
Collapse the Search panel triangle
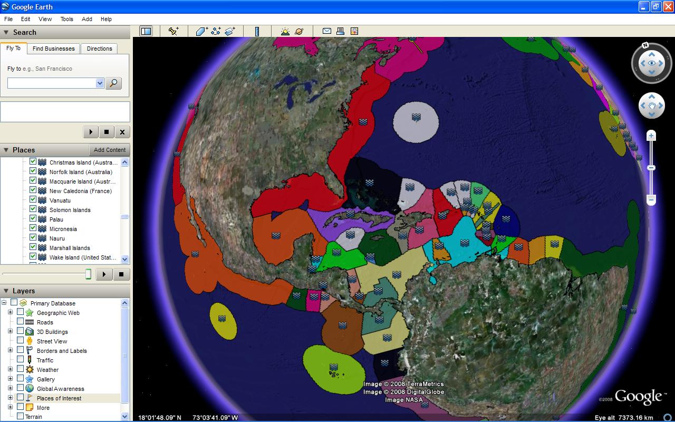[6, 33]
